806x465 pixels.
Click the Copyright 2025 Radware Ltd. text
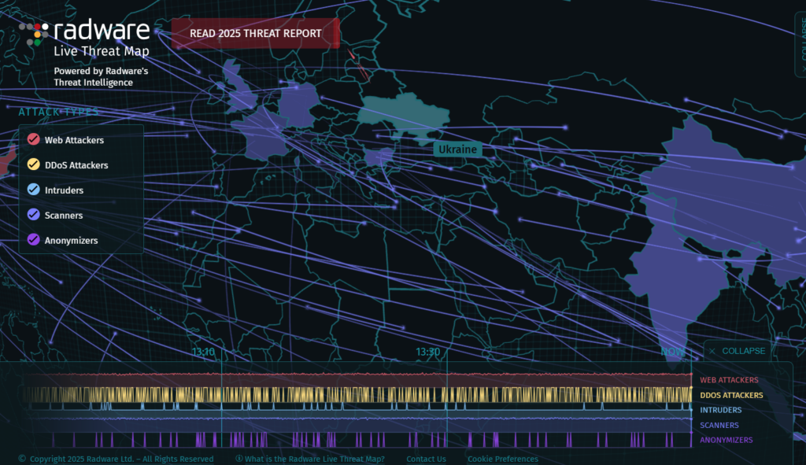click(116, 459)
